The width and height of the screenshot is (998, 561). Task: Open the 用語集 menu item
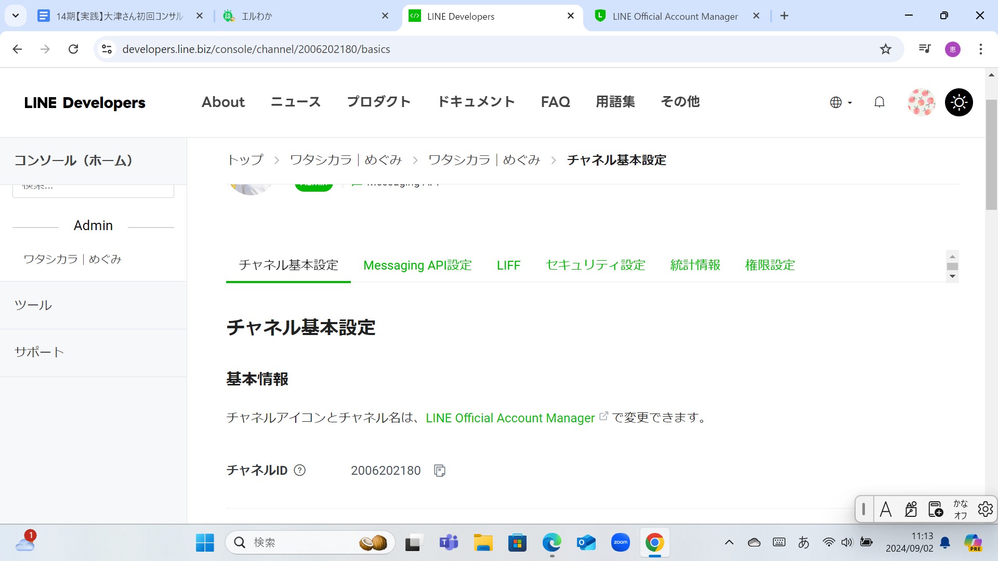[615, 102]
